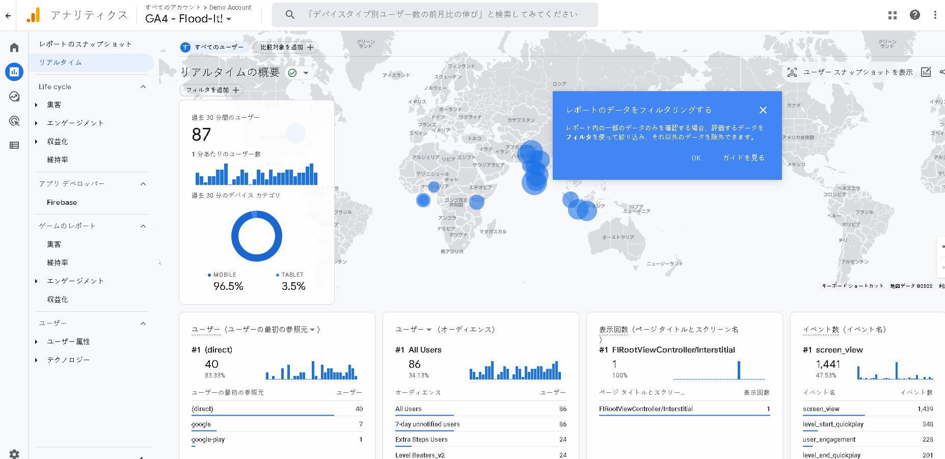The height and width of the screenshot is (459, 945).
Task: Open 維持率 under Life cycle
Action: (58, 160)
